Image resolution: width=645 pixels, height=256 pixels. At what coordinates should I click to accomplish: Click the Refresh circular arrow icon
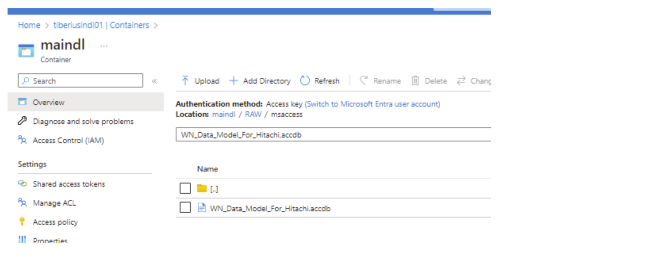[305, 81]
